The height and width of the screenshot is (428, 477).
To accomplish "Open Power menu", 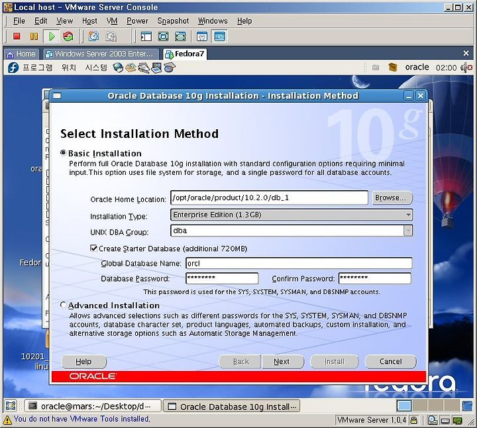I will tap(137, 21).
